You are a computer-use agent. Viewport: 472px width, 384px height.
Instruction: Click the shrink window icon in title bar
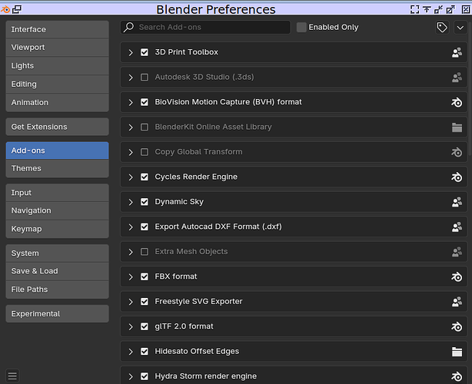tap(438, 9)
